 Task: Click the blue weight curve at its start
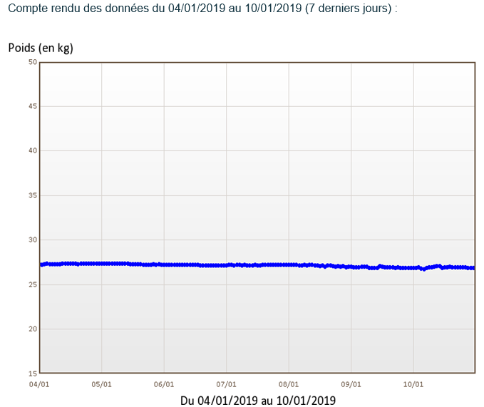click(42, 264)
